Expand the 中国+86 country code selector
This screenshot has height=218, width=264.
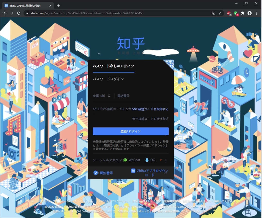[102, 96]
